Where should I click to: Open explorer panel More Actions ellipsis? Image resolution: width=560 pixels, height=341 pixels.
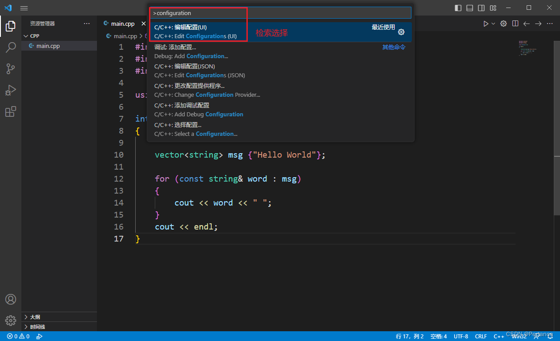point(87,24)
